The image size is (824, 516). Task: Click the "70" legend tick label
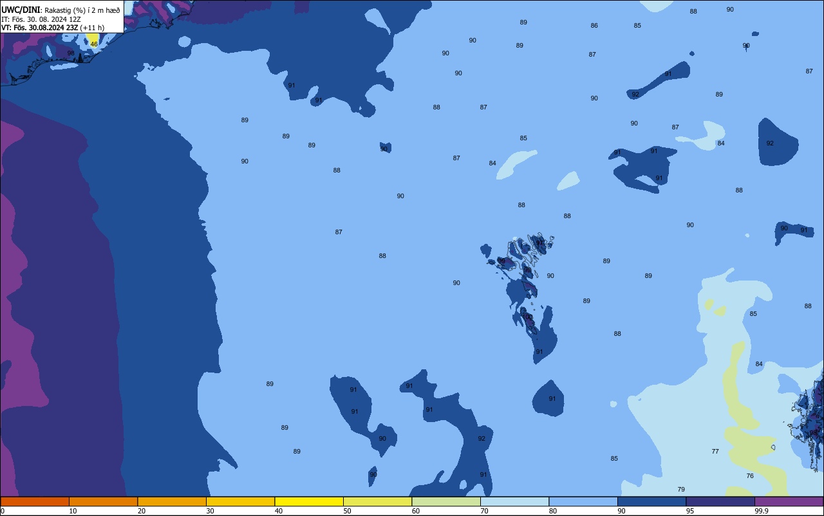[485, 511]
